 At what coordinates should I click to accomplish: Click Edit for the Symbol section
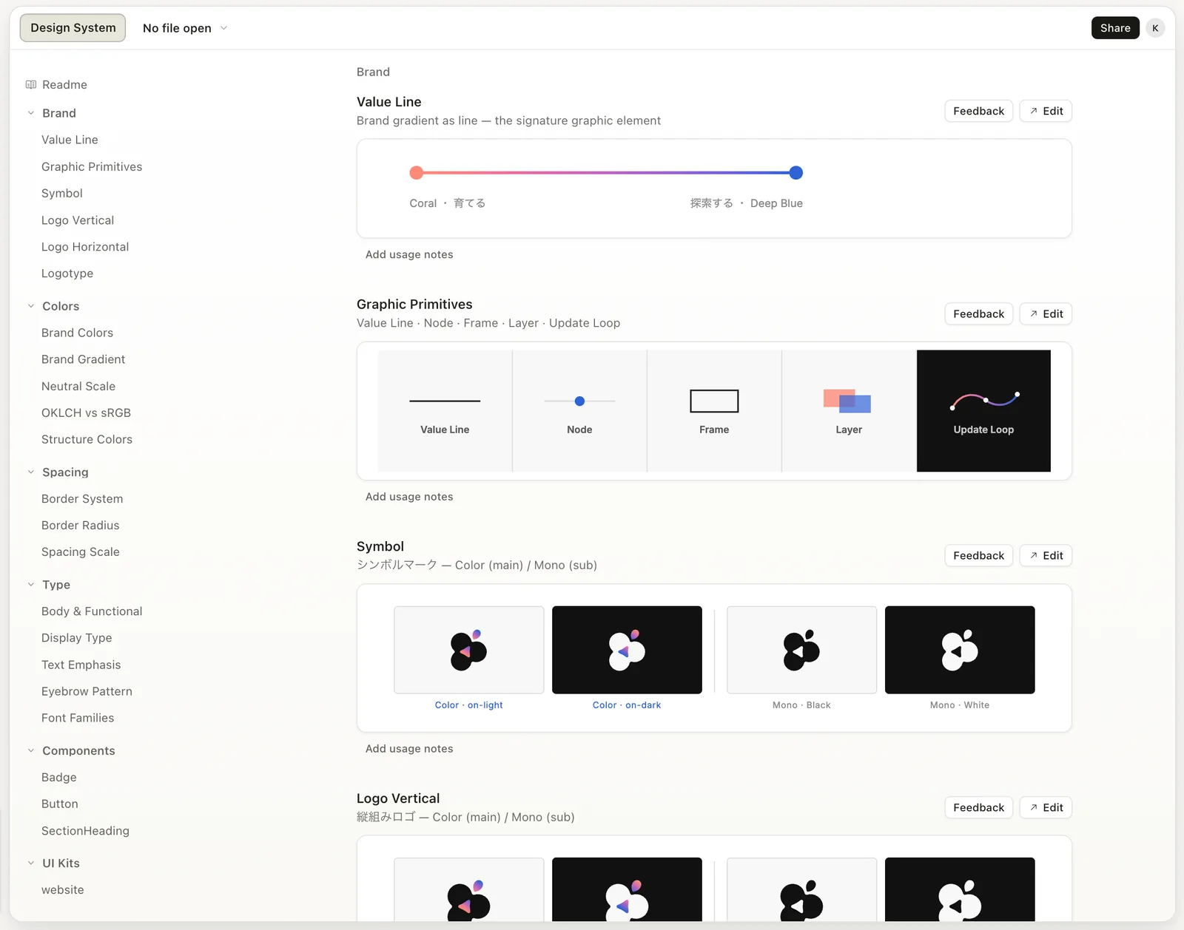click(x=1046, y=555)
